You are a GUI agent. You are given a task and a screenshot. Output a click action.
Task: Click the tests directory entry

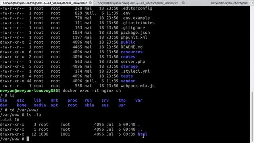[x=127, y=76]
